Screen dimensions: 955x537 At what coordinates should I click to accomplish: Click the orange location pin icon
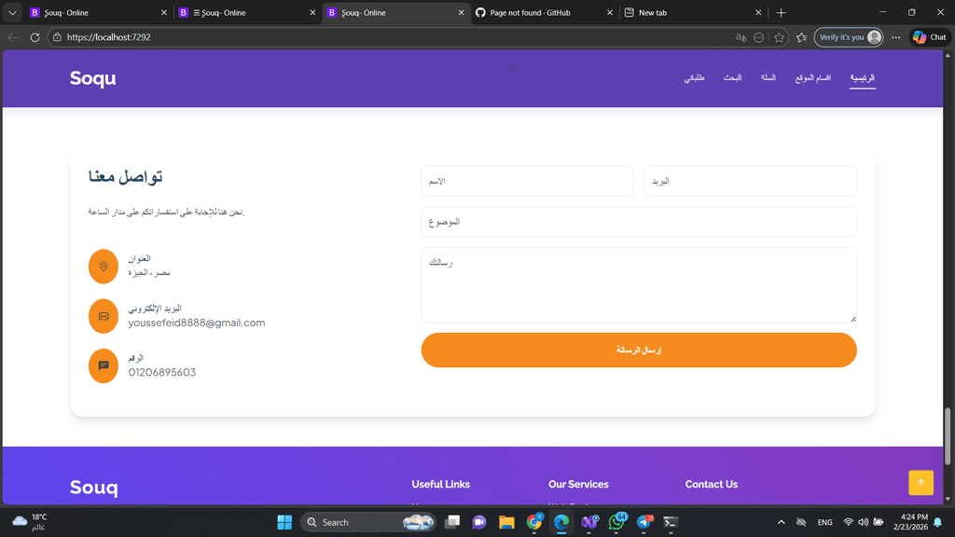[103, 266]
